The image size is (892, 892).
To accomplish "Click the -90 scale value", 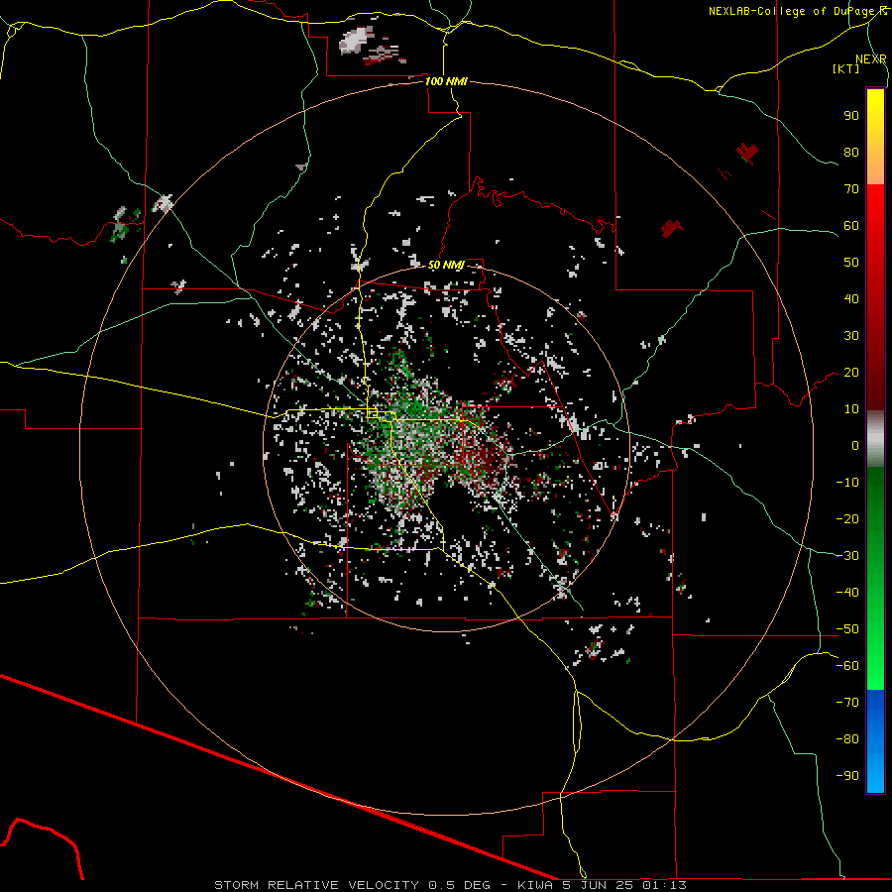I will tap(847, 776).
